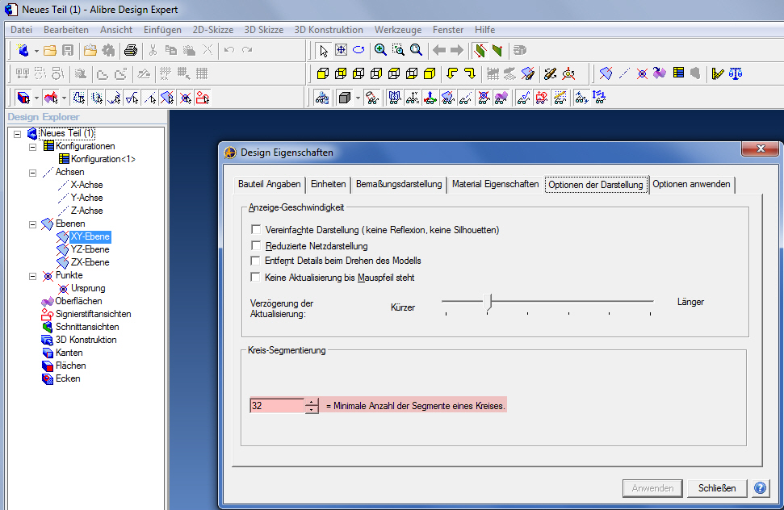Select Schnittansichten in Design Explorer

pyautogui.click(x=87, y=327)
